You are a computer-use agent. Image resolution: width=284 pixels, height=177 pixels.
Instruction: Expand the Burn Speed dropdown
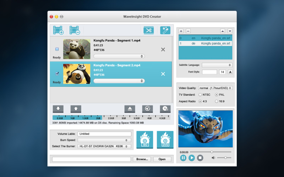pyautogui.click(x=104, y=140)
